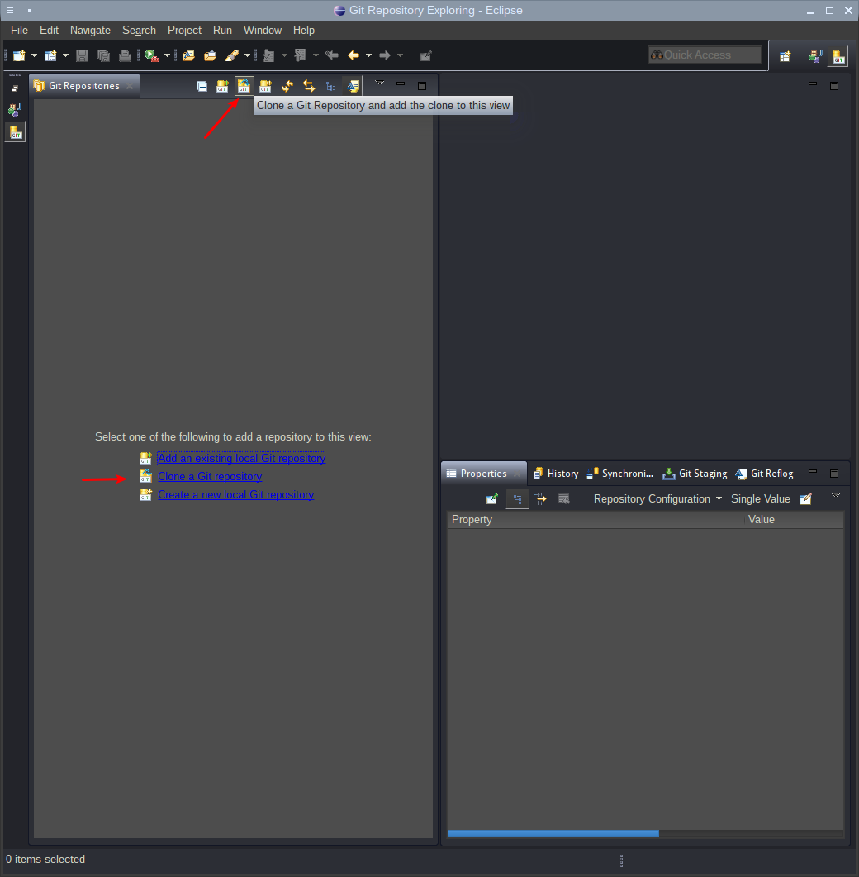Open the Back navigation history dropdown
This screenshot has width=859, height=877.
368,55
